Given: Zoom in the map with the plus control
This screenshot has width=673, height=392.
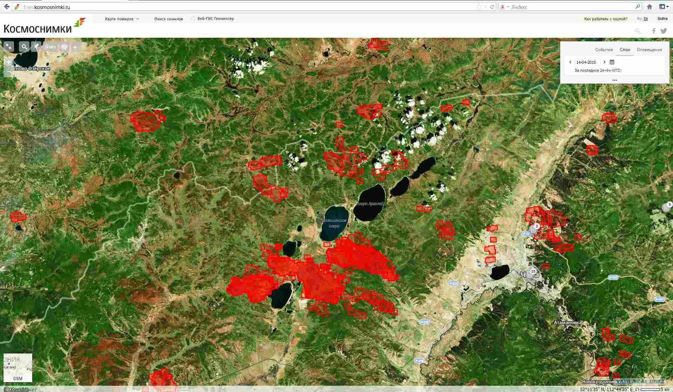Looking at the screenshot, I should point(9,63).
